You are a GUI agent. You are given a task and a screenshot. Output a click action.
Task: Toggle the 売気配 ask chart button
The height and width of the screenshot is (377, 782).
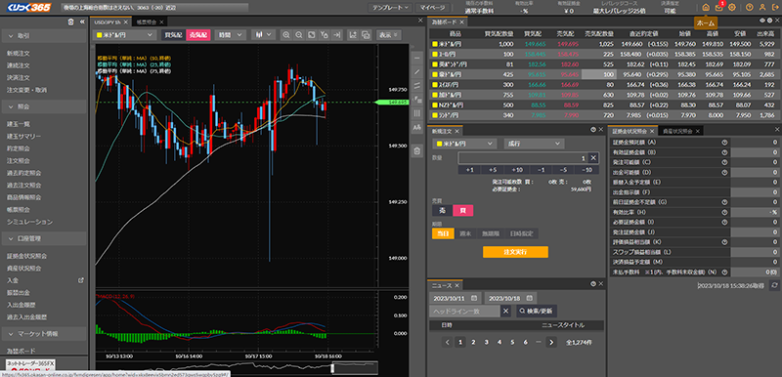[198, 35]
